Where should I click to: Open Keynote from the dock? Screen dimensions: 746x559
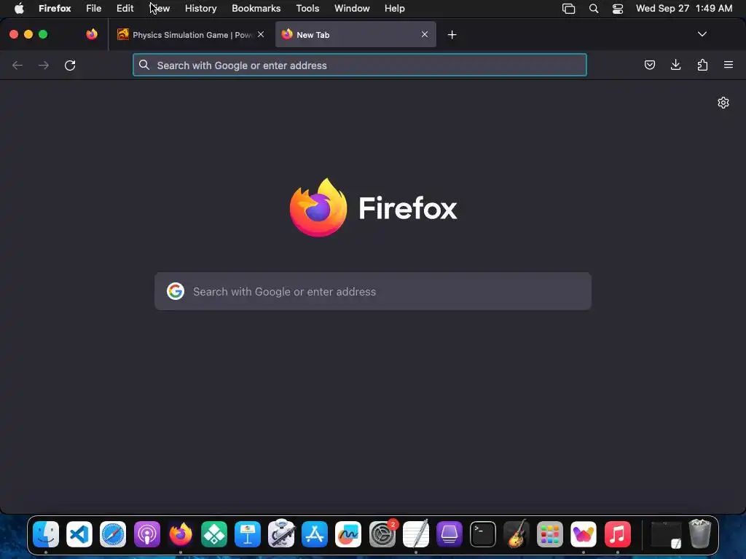tap(248, 534)
